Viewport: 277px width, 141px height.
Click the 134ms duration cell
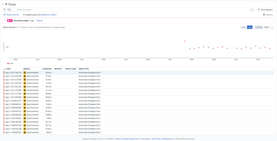click(x=49, y=118)
